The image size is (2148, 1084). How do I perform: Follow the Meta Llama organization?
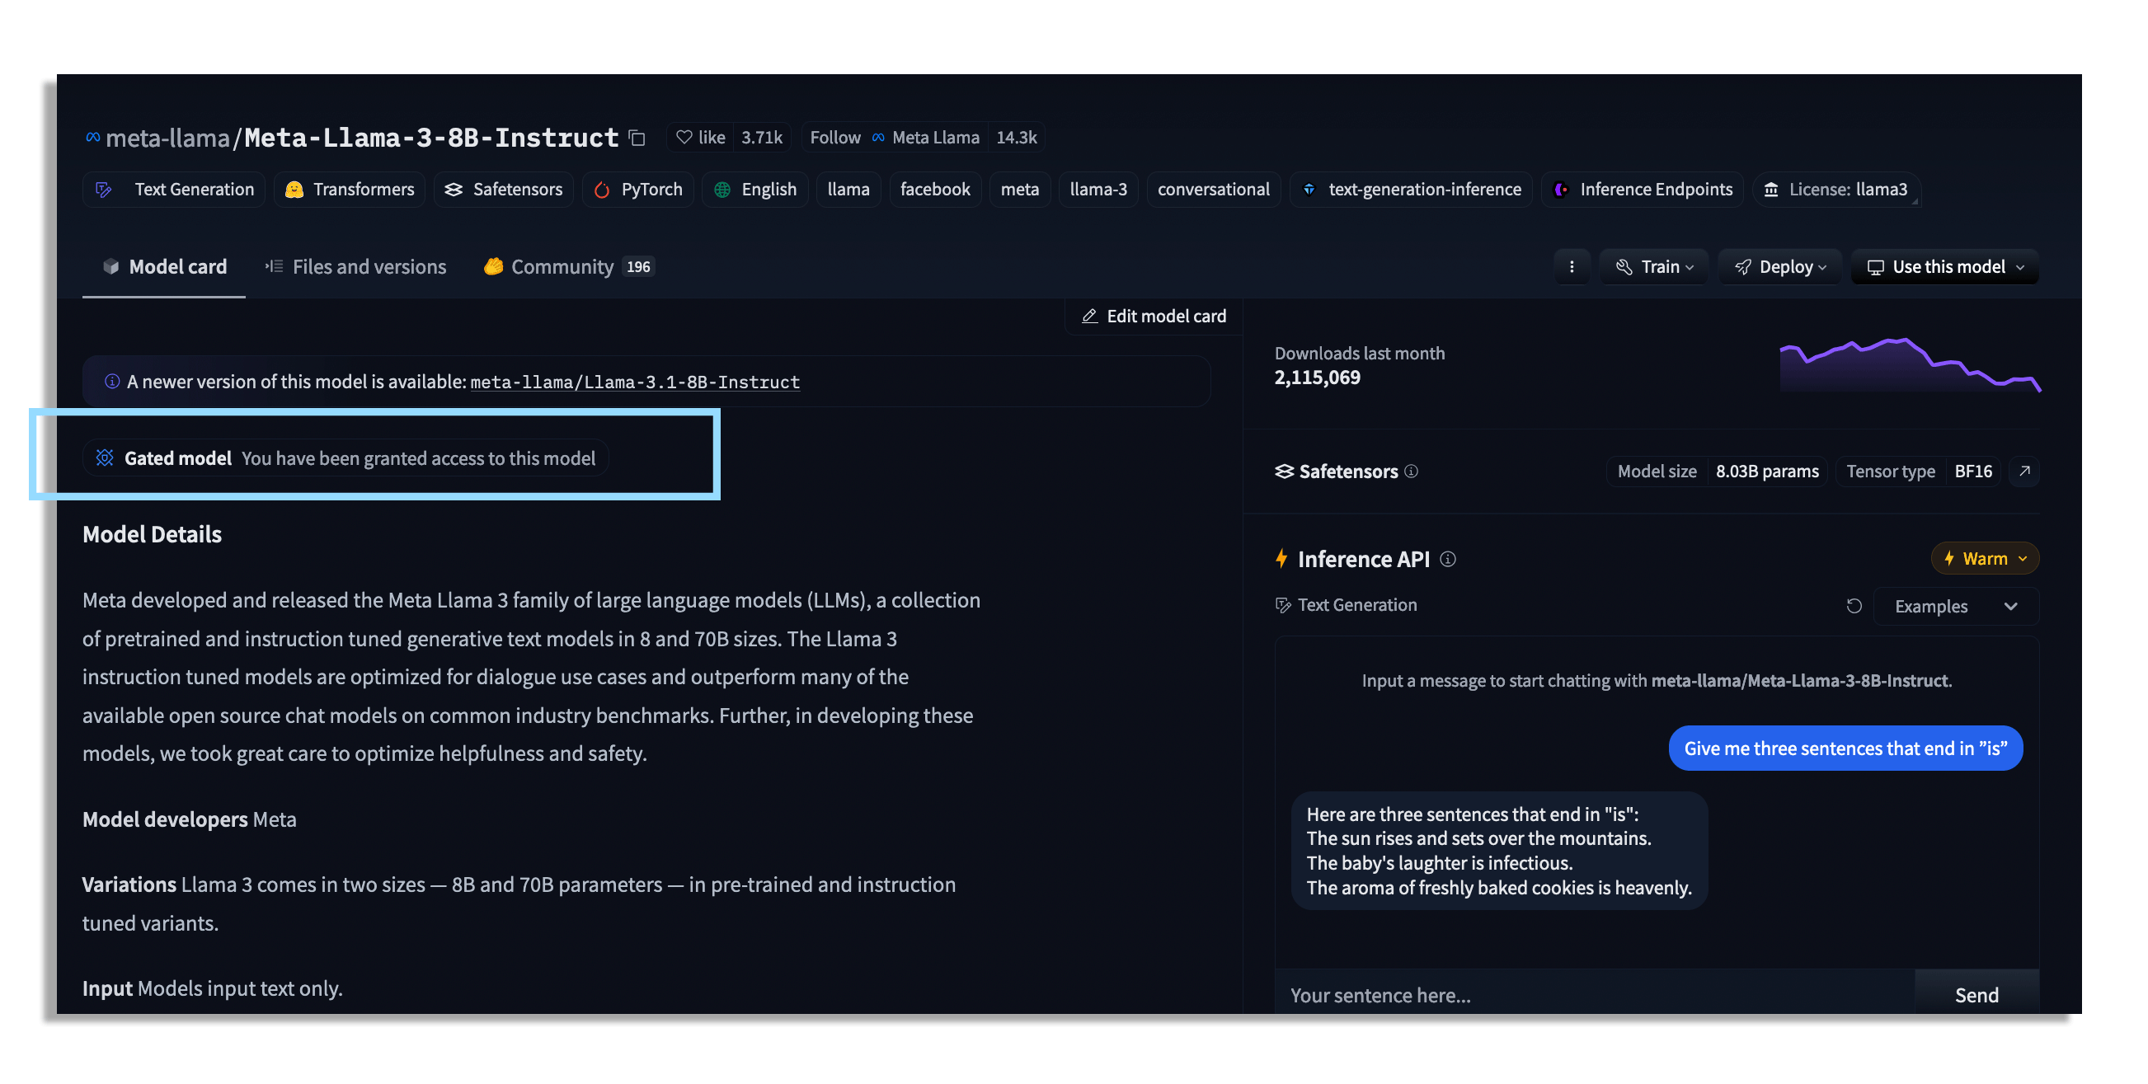[x=834, y=138]
